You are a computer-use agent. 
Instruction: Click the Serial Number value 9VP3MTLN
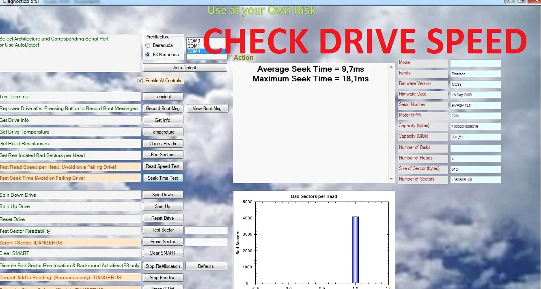pos(476,106)
